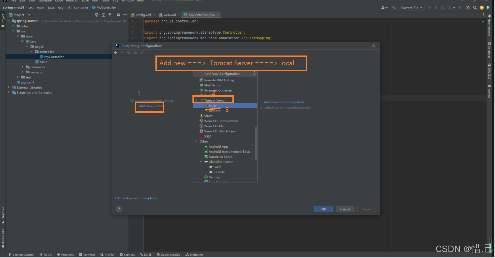Open the Code With Me user icon
Screen dimensions: 495x258
(x=384, y=8)
